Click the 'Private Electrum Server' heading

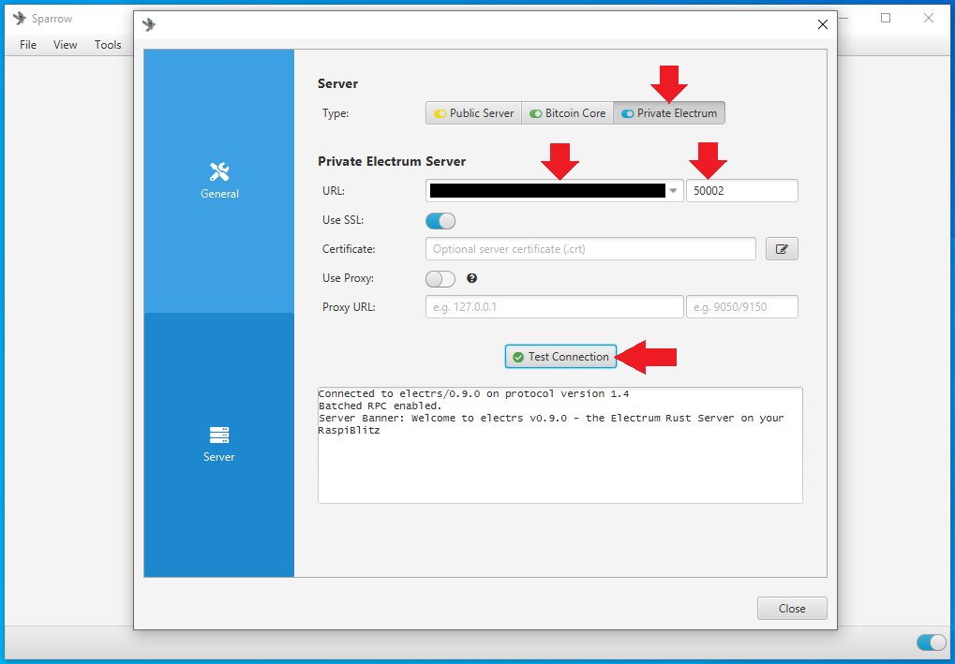[x=392, y=161]
